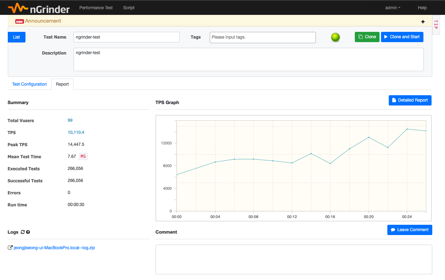
Task: Click the green Clone button
Action: point(367,37)
